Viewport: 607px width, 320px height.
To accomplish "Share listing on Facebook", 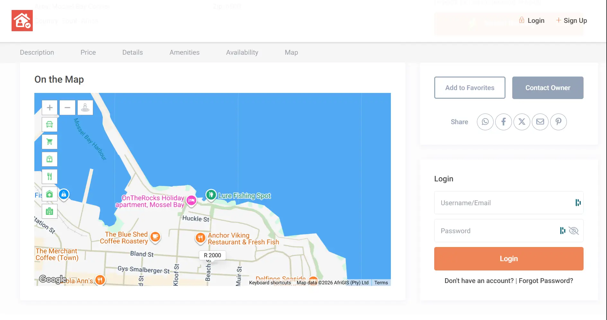I will pyautogui.click(x=503, y=122).
